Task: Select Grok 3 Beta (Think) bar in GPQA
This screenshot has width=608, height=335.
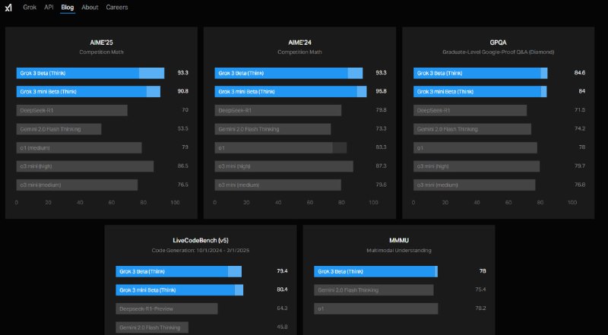Action: coord(480,73)
